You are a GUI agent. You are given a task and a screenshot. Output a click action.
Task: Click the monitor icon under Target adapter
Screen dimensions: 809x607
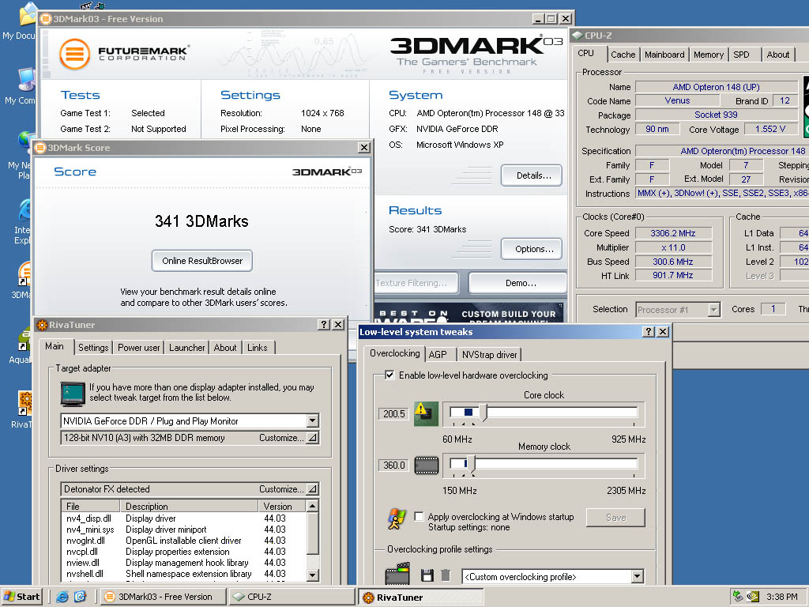coord(72,394)
